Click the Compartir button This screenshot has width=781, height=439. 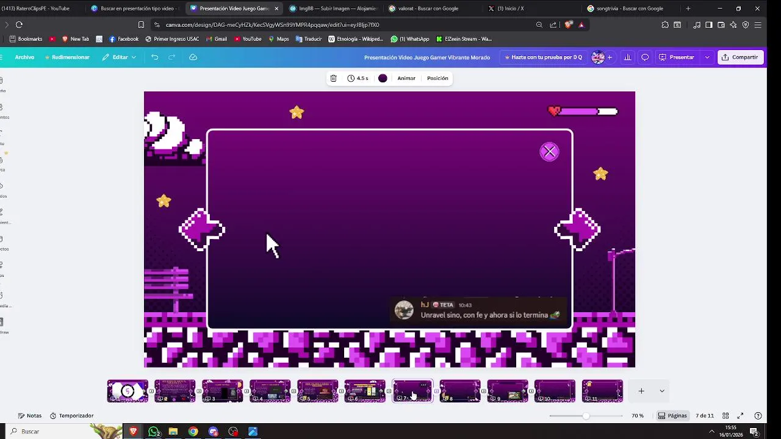[x=740, y=57]
